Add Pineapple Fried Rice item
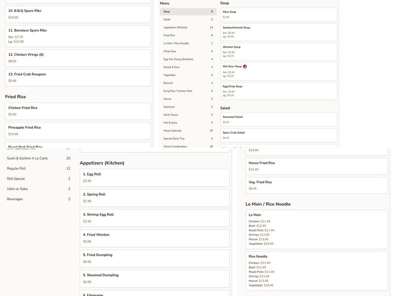The width and height of the screenshot is (394, 296). click(78, 131)
